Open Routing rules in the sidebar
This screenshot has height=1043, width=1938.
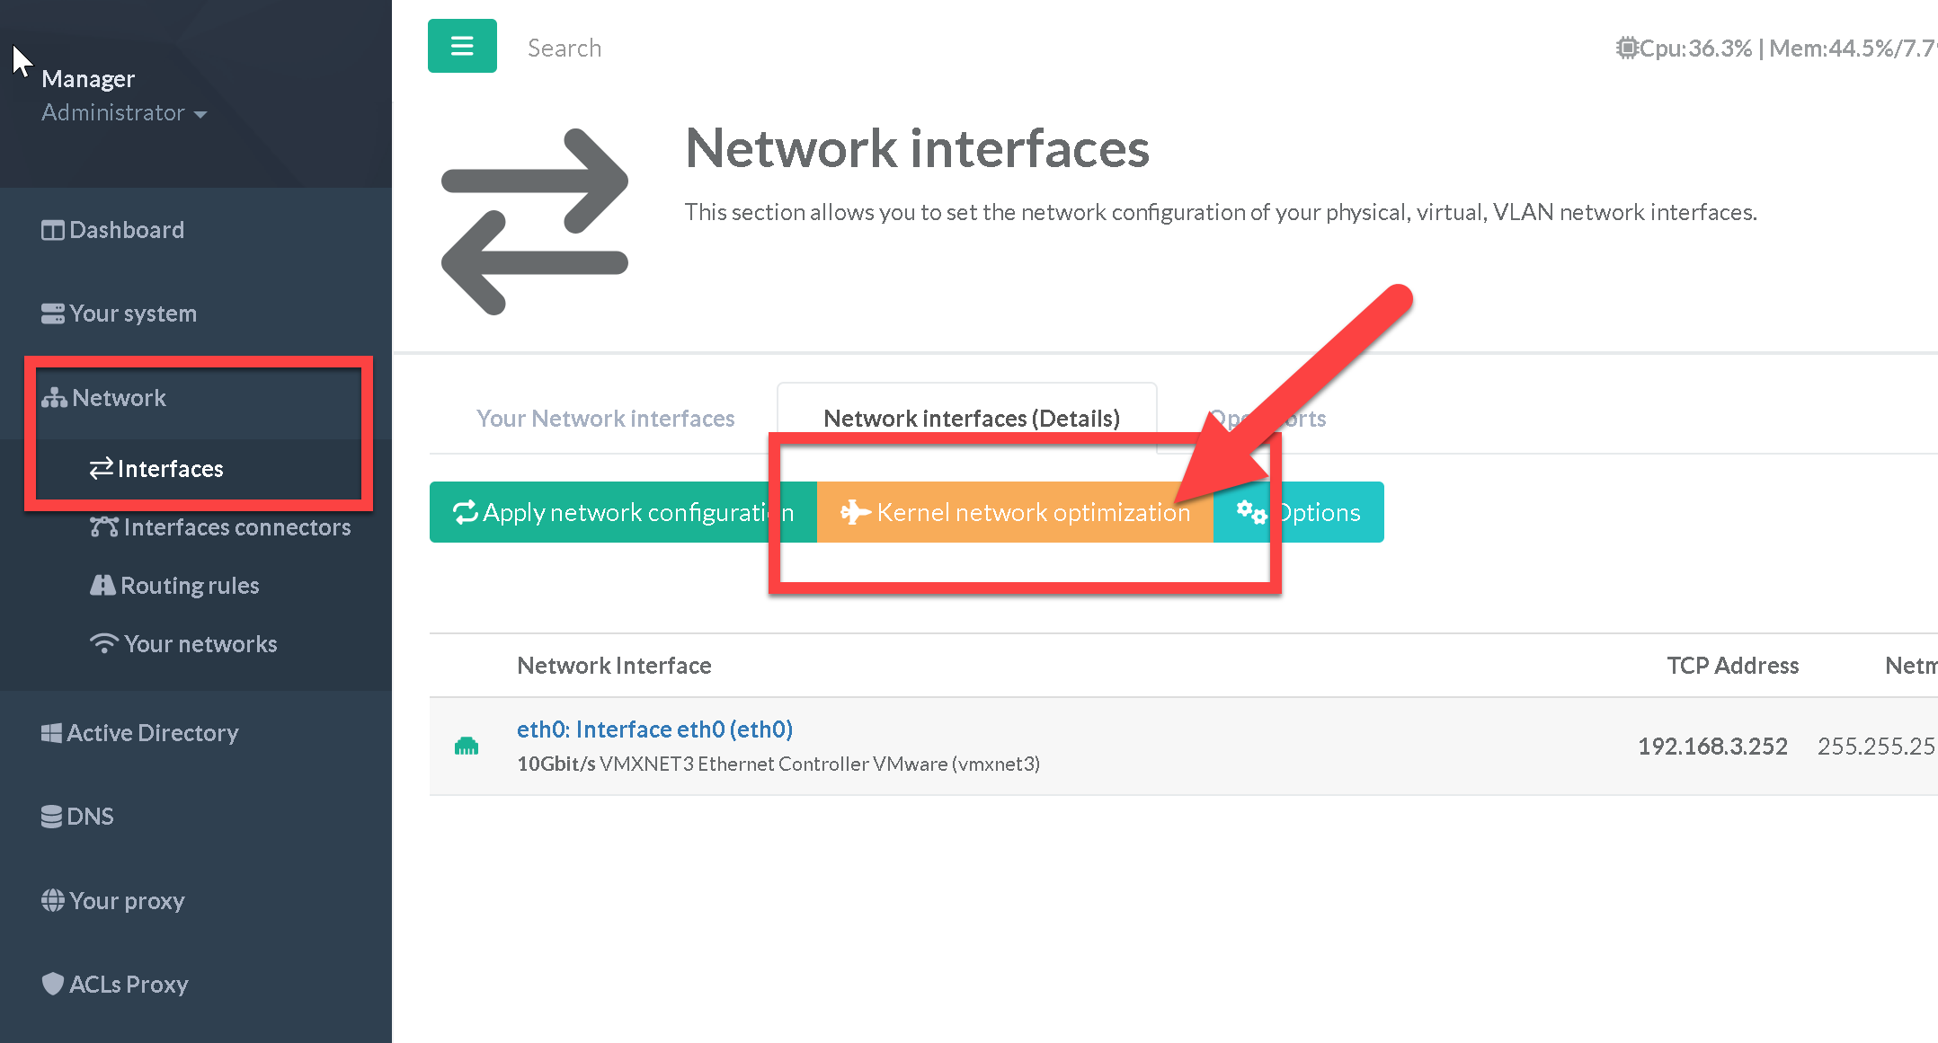[175, 586]
